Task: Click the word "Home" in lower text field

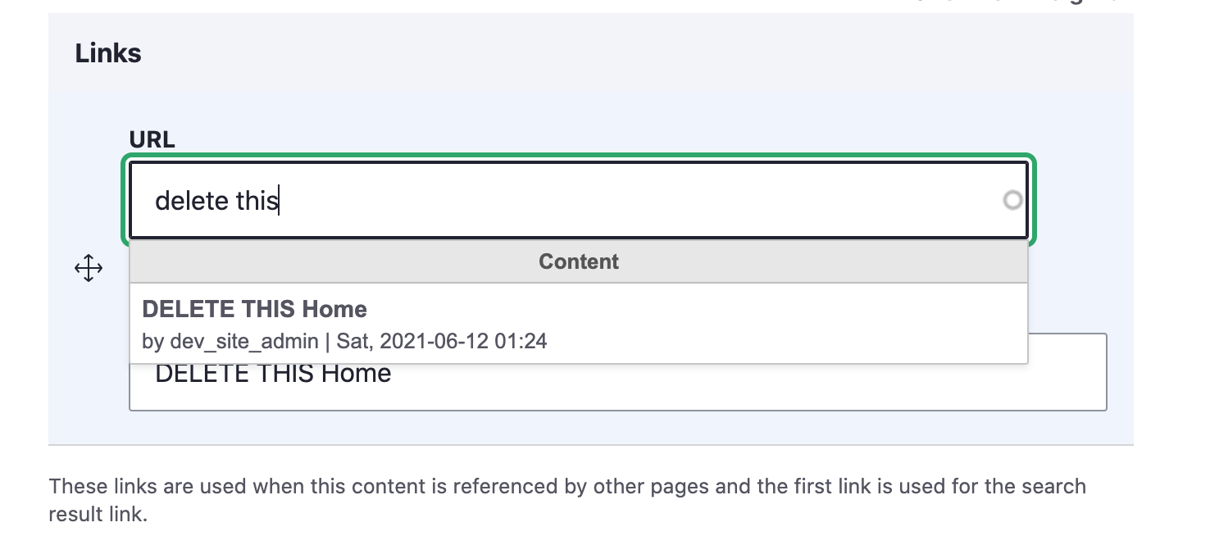Action: 356,374
